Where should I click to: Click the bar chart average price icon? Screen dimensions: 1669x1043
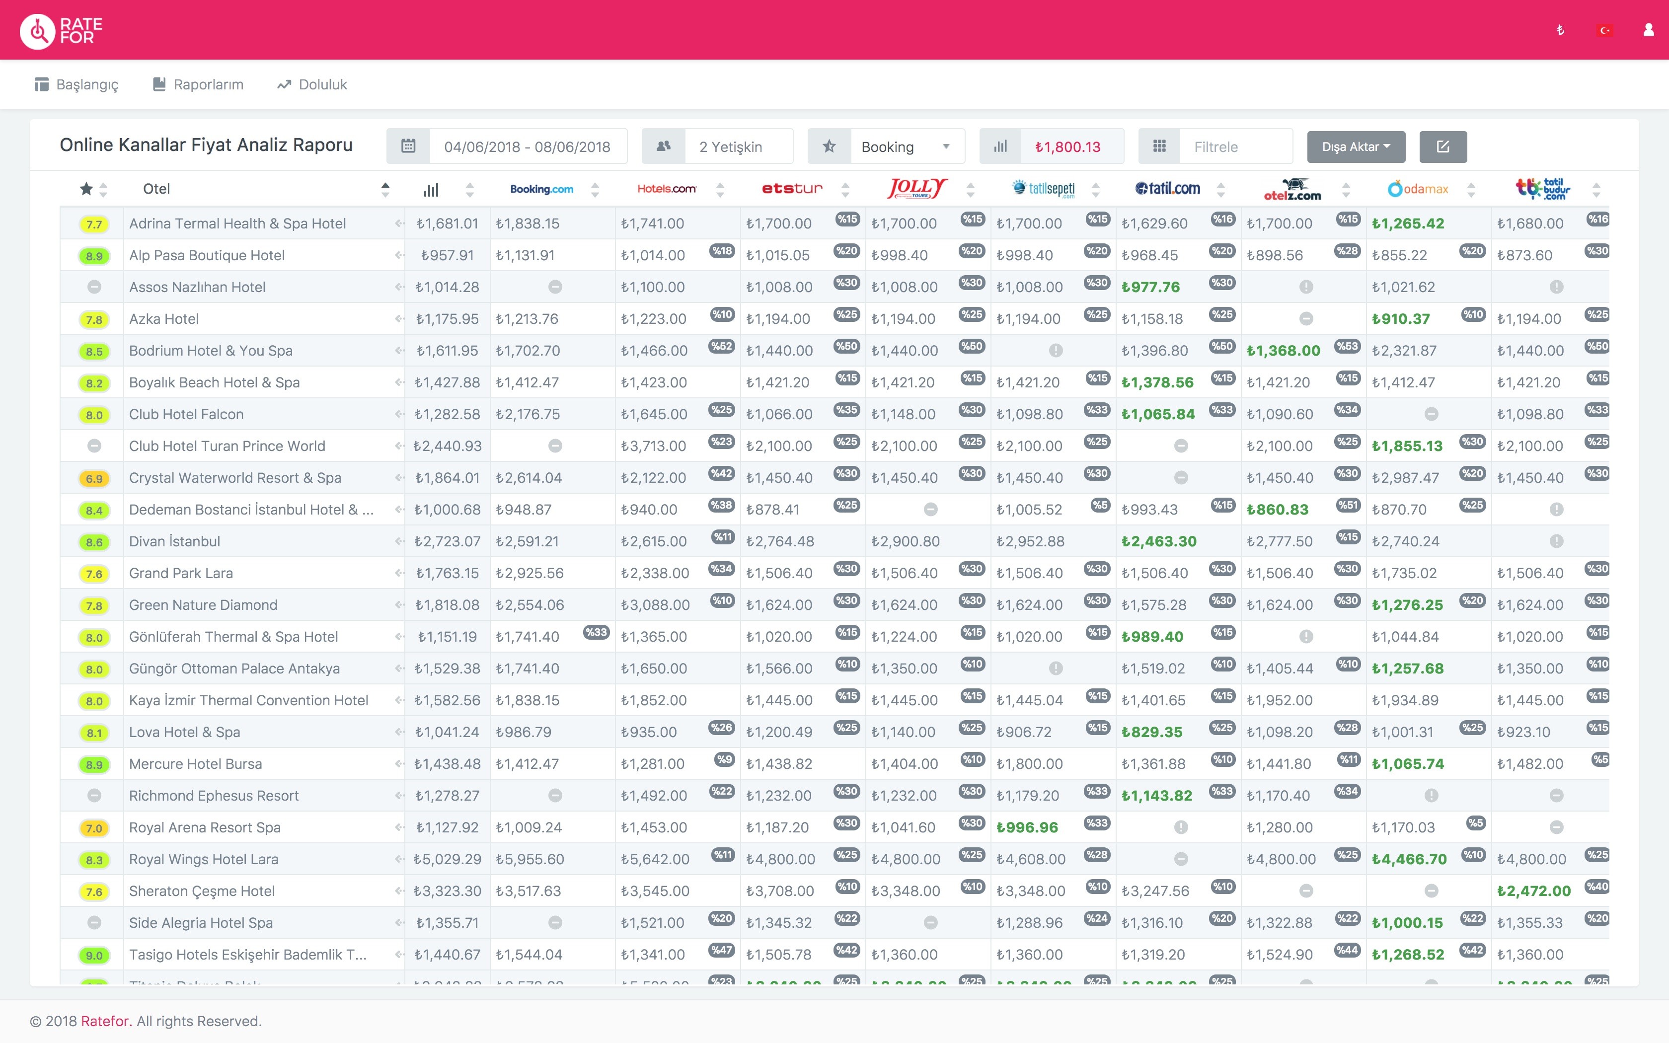coord(1001,146)
